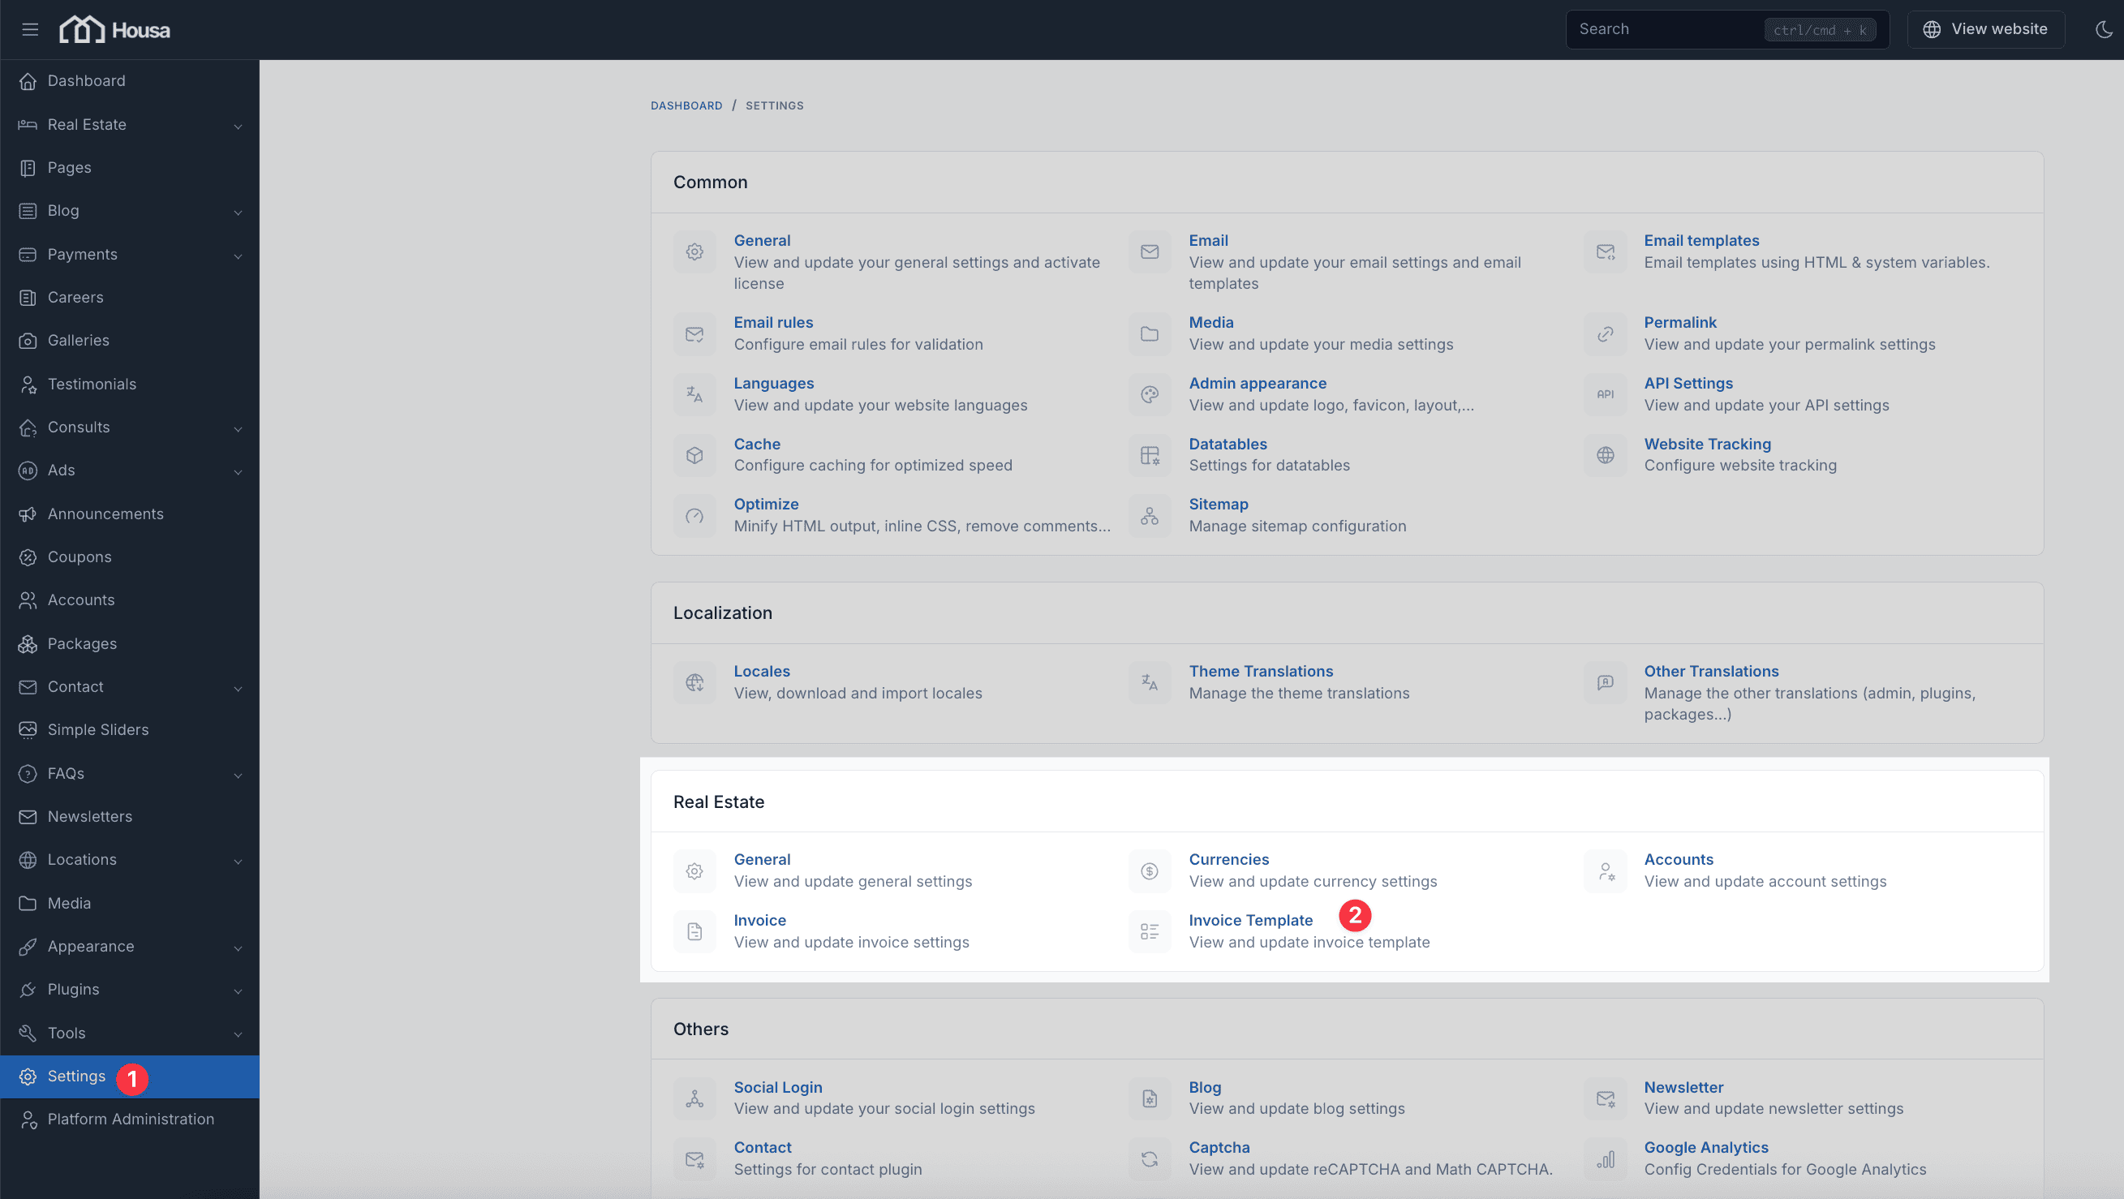The image size is (2124, 1199).
Task: Click the icon beside Email templates
Action: coord(1605,251)
